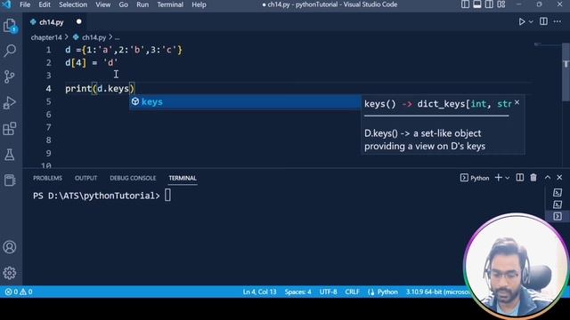This screenshot has height=320, width=570.
Task: Toggle the bottom panel layout icon
Action: pyautogui.click(x=477, y=4)
